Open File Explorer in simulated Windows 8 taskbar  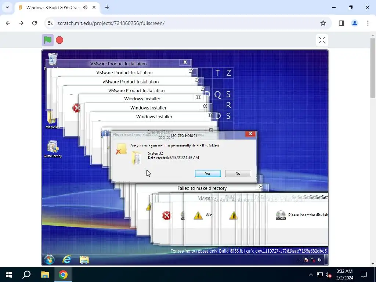coord(84,260)
